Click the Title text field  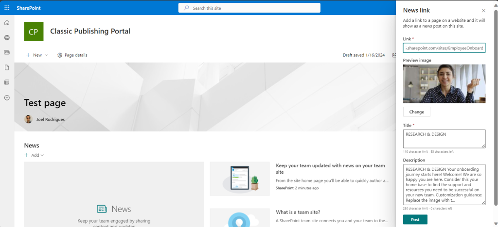(444, 139)
